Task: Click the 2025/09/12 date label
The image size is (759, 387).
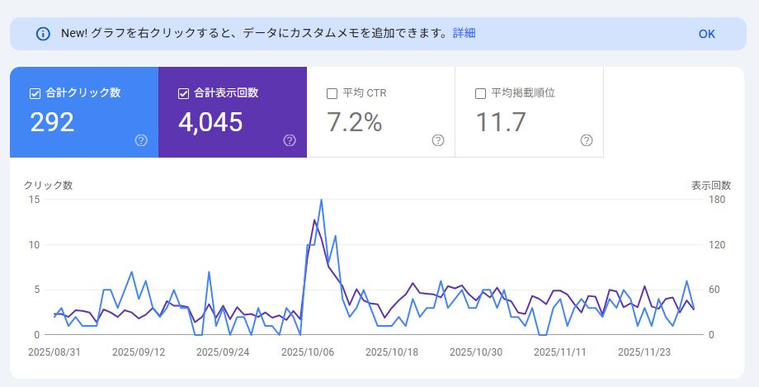Action: coord(138,352)
